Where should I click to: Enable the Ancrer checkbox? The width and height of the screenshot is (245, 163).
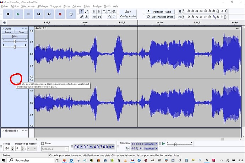pos(43,144)
